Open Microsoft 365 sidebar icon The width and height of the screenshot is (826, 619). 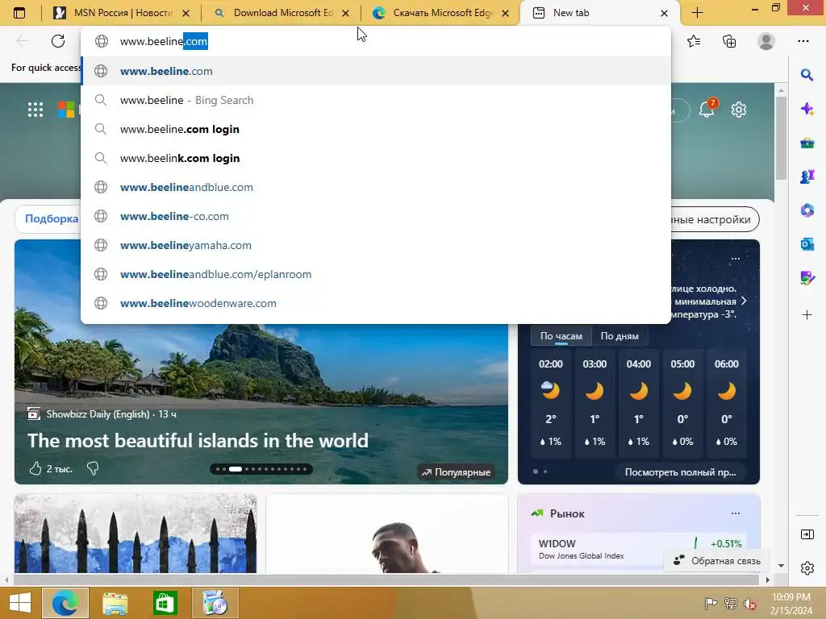pyautogui.click(x=807, y=210)
